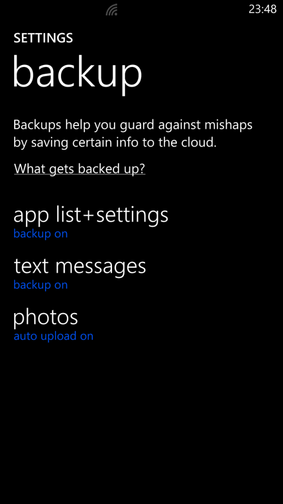Viewport: 283px width, 504px height.
Task: Open the 'What gets backed up?' link
Action: click(80, 168)
